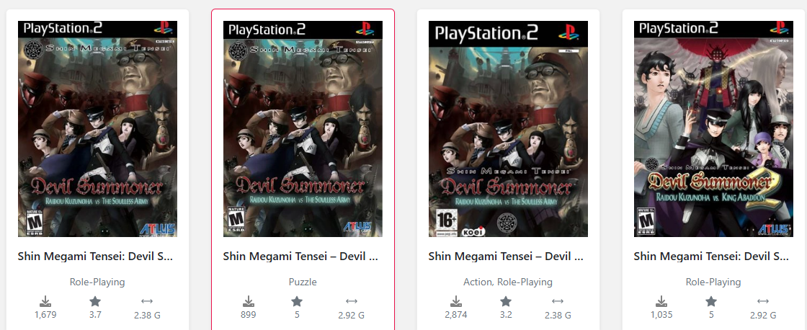Click star rating icon above 3.2
The image size is (807, 330).
pyautogui.click(x=506, y=302)
